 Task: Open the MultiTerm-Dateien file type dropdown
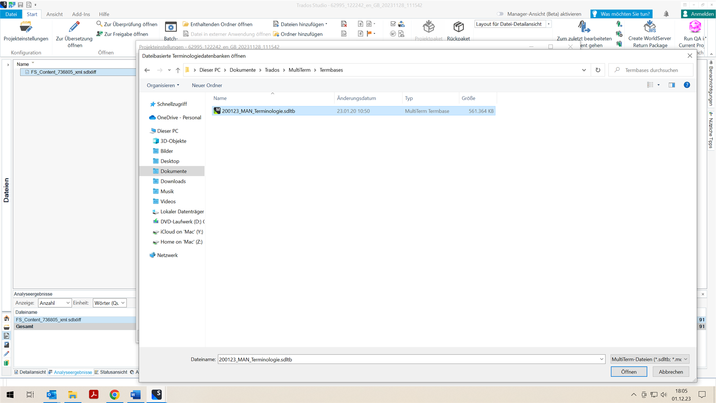[650, 359]
